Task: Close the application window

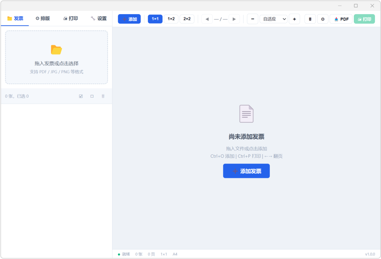Action: (372, 6)
